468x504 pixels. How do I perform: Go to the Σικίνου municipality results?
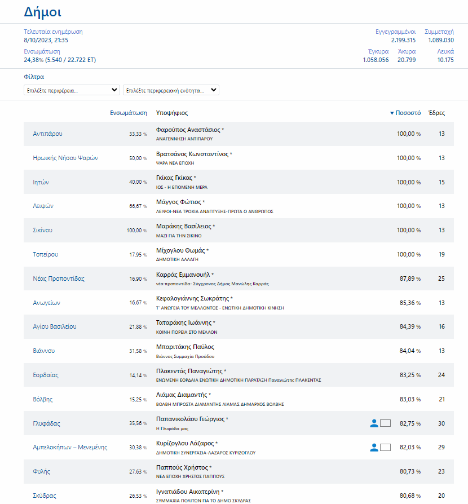44,231
